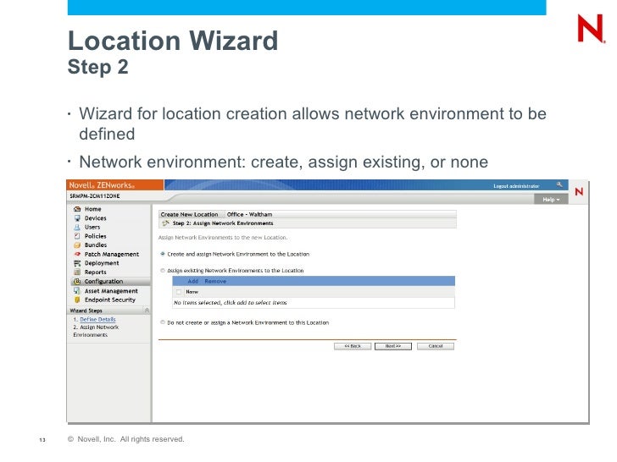Click the Users person icon
This screenshot has height=462, width=617.
click(77, 227)
